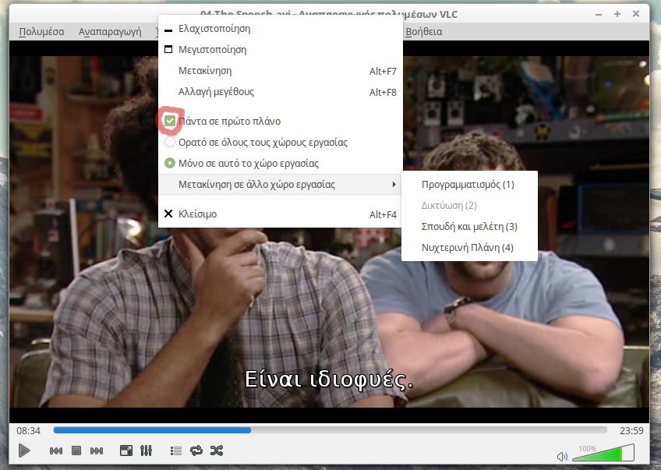The image size is (661, 470).
Task: Toggle the loop repeat mode
Action: [x=196, y=451]
